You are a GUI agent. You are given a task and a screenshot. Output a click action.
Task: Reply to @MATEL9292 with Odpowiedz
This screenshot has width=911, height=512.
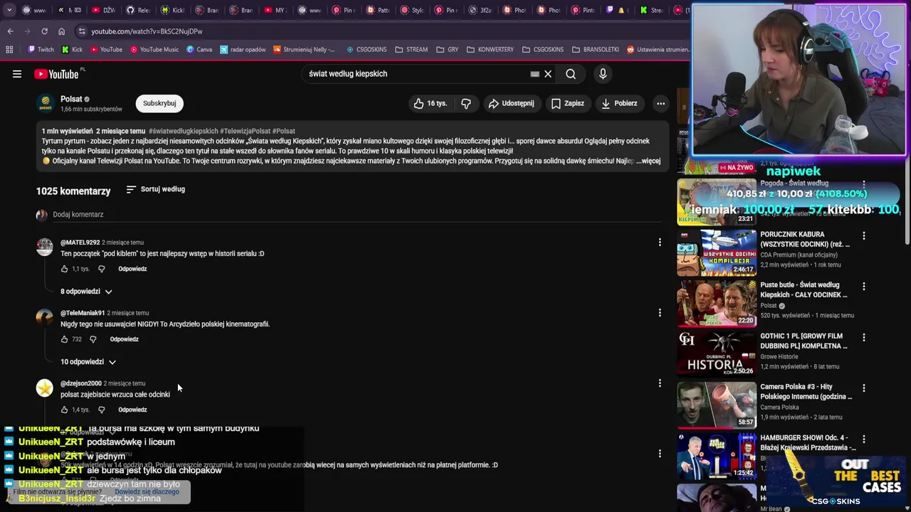point(132,269)
